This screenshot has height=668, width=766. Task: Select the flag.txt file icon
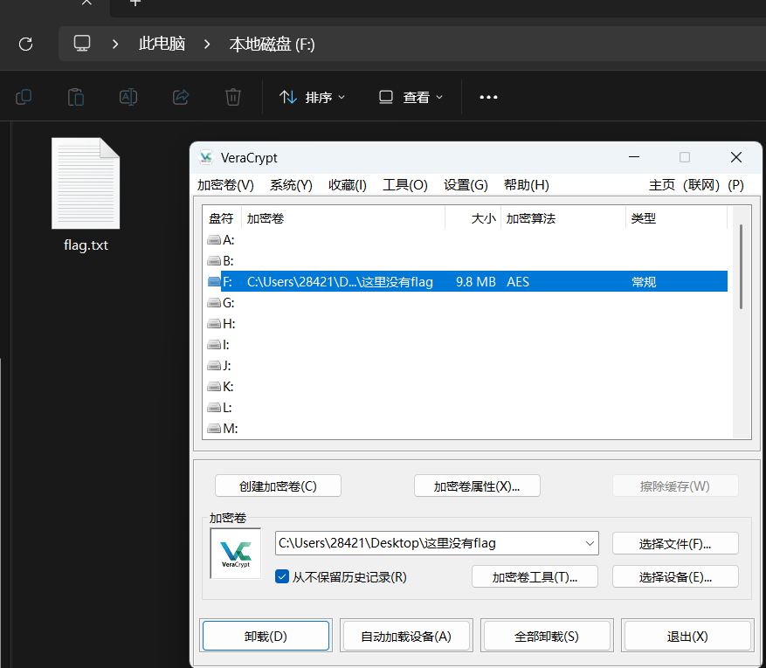point(86,183)
